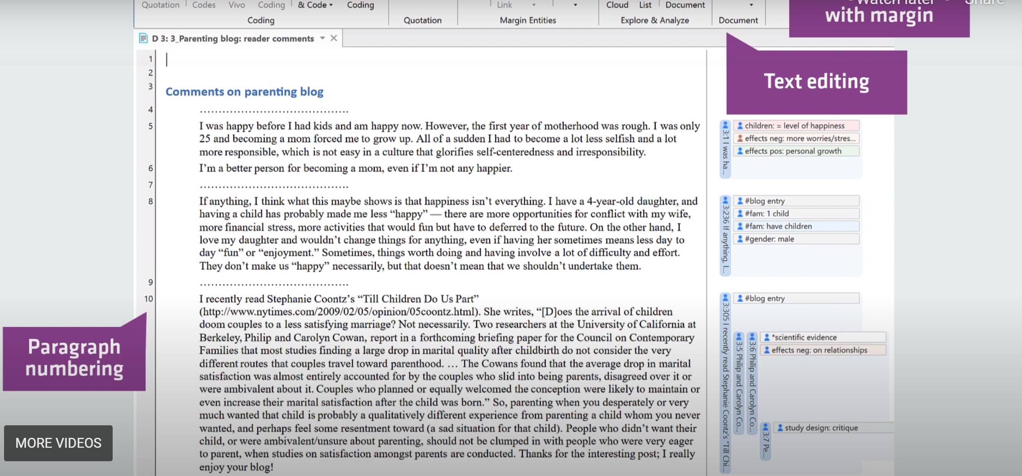Image resolution: width=1022 pixels, height=476 pixels.
Task: Click the List option in Explore & Analyze
Action: [645, 5]
